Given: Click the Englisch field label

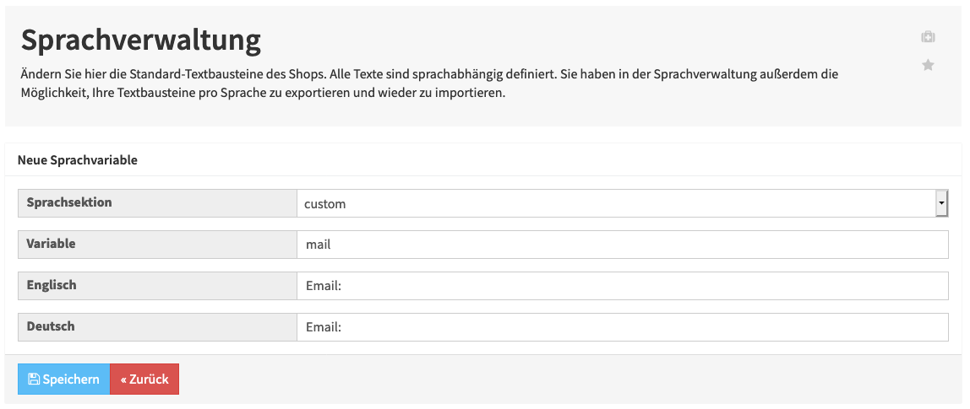Looking at the screenshot, I should (52, 285).
